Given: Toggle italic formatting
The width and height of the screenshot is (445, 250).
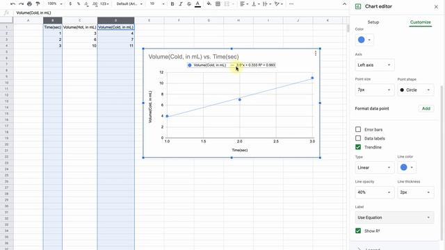Looking at the screenshot, I should tap(181, 4).
